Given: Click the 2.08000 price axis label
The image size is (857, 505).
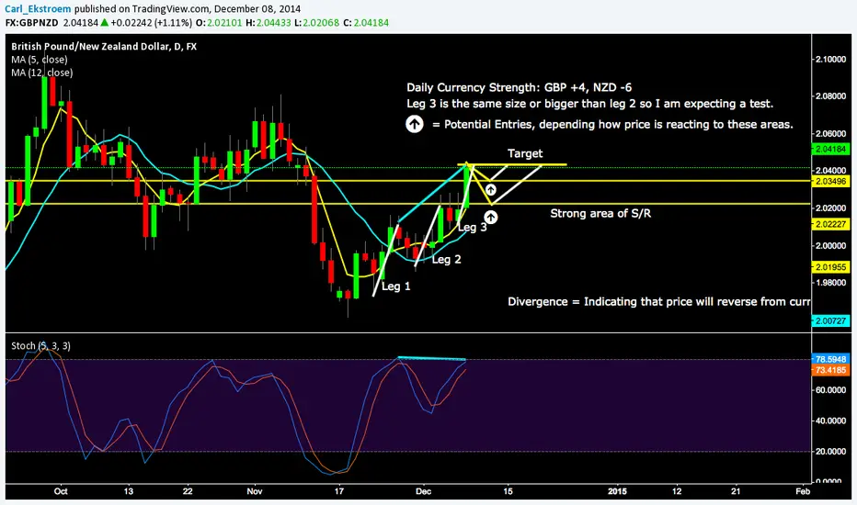Looking at the screenshot, I should [830, 96].
